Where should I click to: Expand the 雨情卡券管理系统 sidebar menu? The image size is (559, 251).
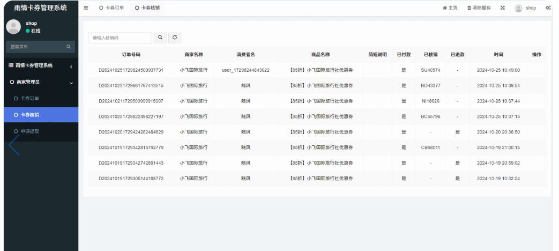coord(71,66)
